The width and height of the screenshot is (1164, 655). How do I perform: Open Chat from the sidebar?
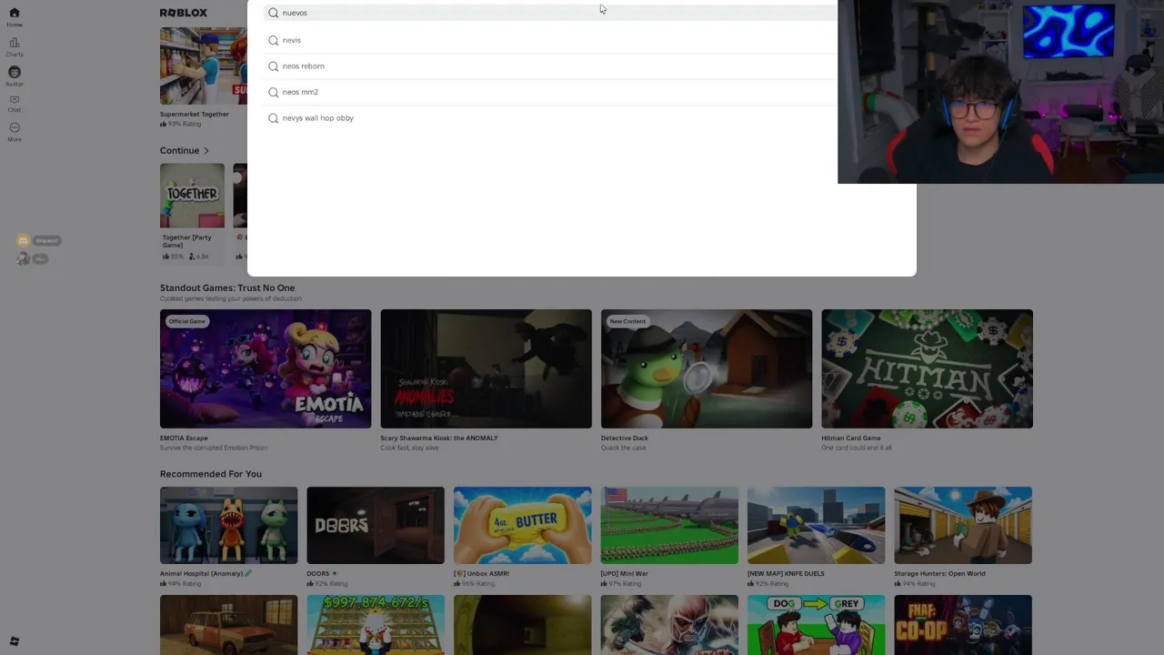14,104
